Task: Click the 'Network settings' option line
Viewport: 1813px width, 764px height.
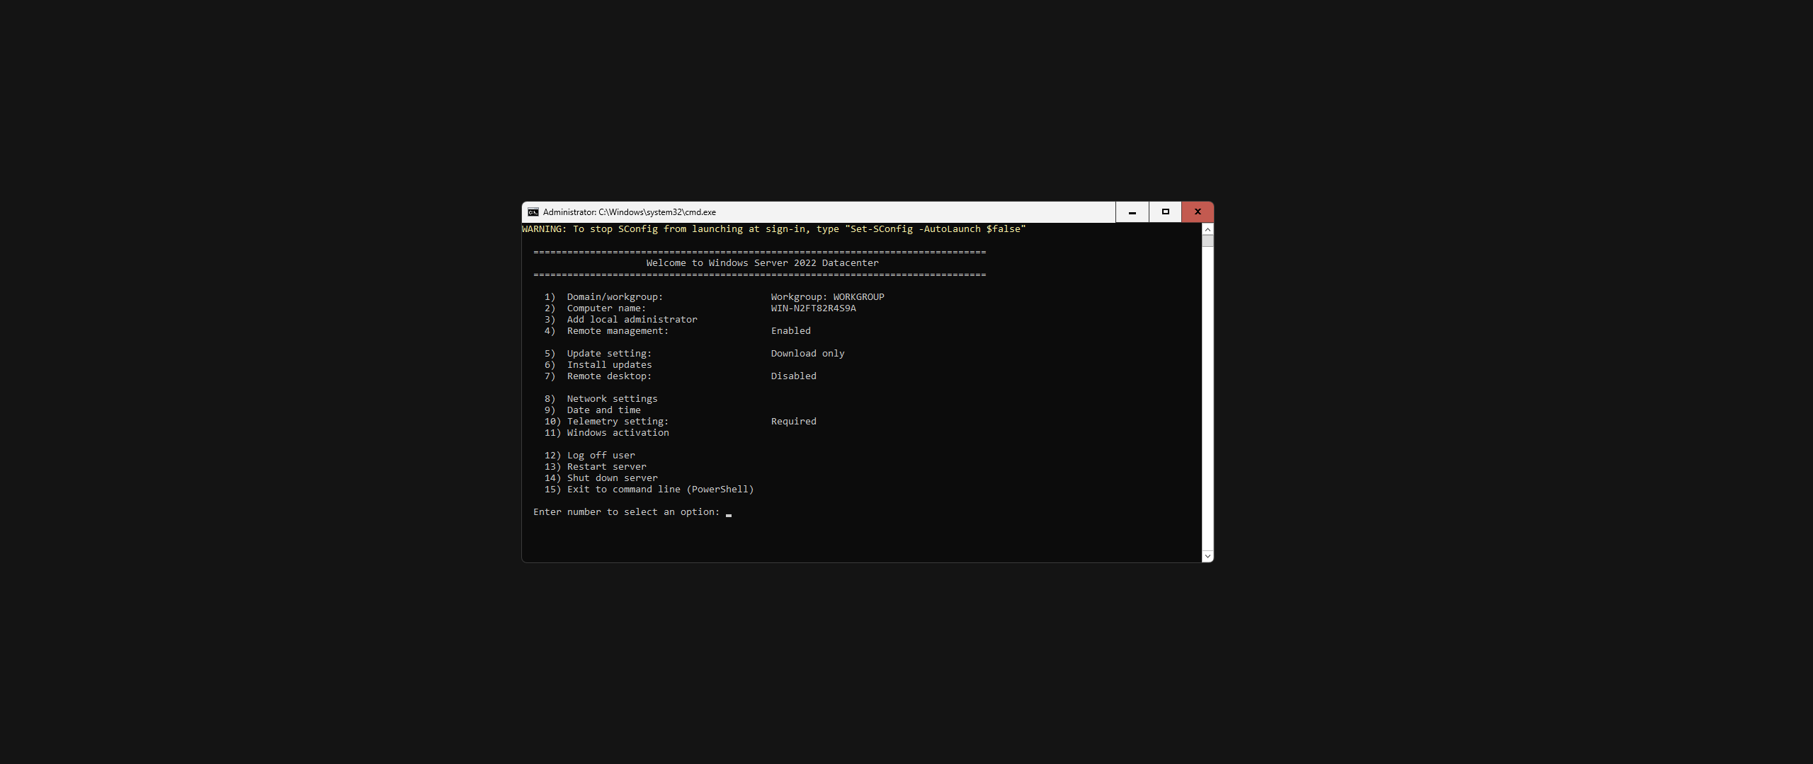Action: click(612, 399)
